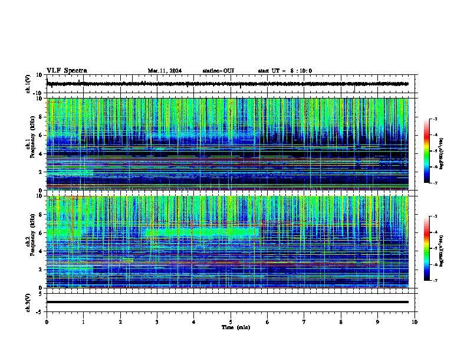Screen dimensions: 467x361
Task: Click the ch.1 spectrogram panel
Action: (x=228, y=144)
